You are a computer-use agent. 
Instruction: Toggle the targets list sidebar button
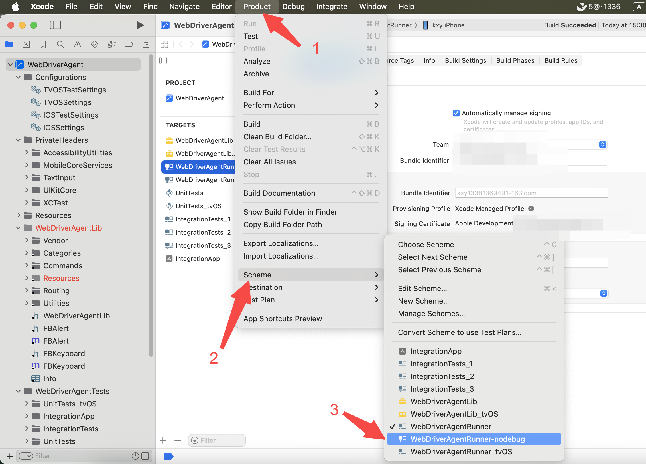tap(163, 60)
